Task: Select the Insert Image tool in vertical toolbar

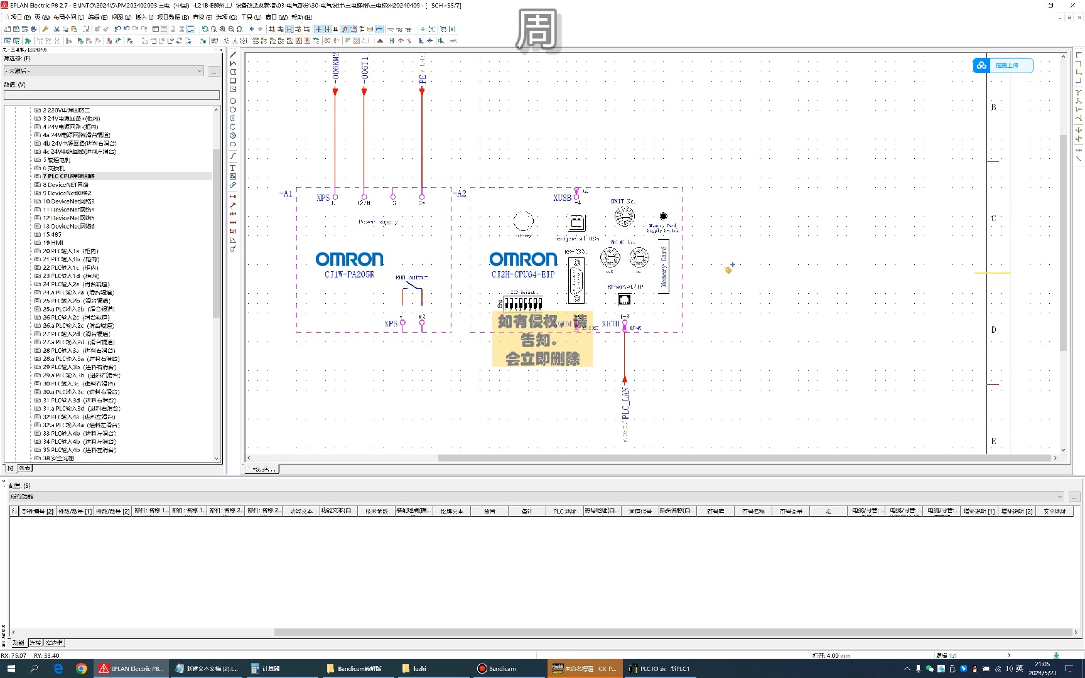Action: [x=232, y=176]
